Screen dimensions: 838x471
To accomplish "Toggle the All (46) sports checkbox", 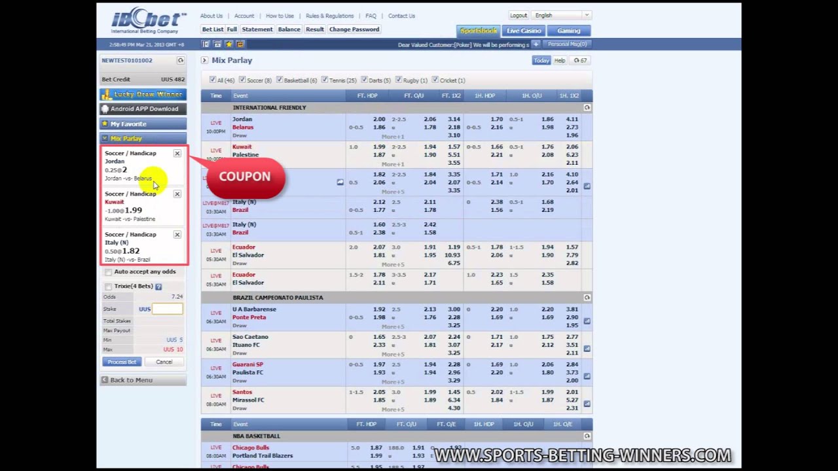I will click(x=212, y=80).
